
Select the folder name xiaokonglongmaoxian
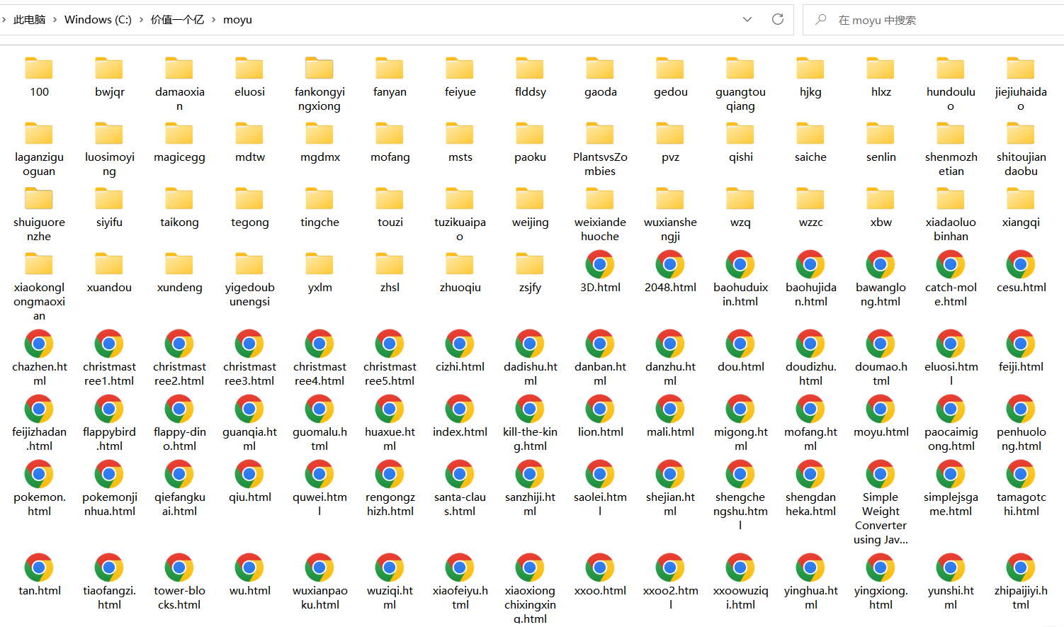click(x=39, y=302)
